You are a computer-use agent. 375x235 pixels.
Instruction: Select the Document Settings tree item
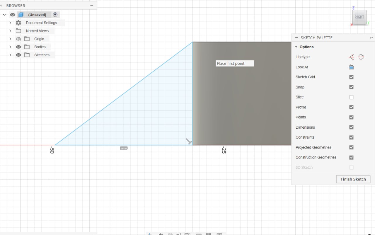pos(41,23)
